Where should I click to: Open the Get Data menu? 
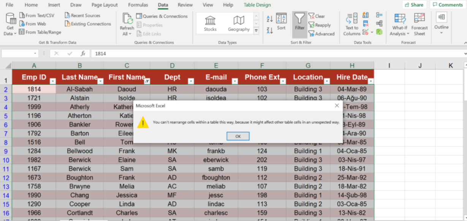coord(10,24)
